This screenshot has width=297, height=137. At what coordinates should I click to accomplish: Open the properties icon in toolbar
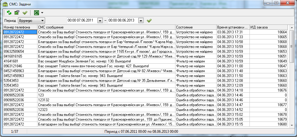click(17, 13)
